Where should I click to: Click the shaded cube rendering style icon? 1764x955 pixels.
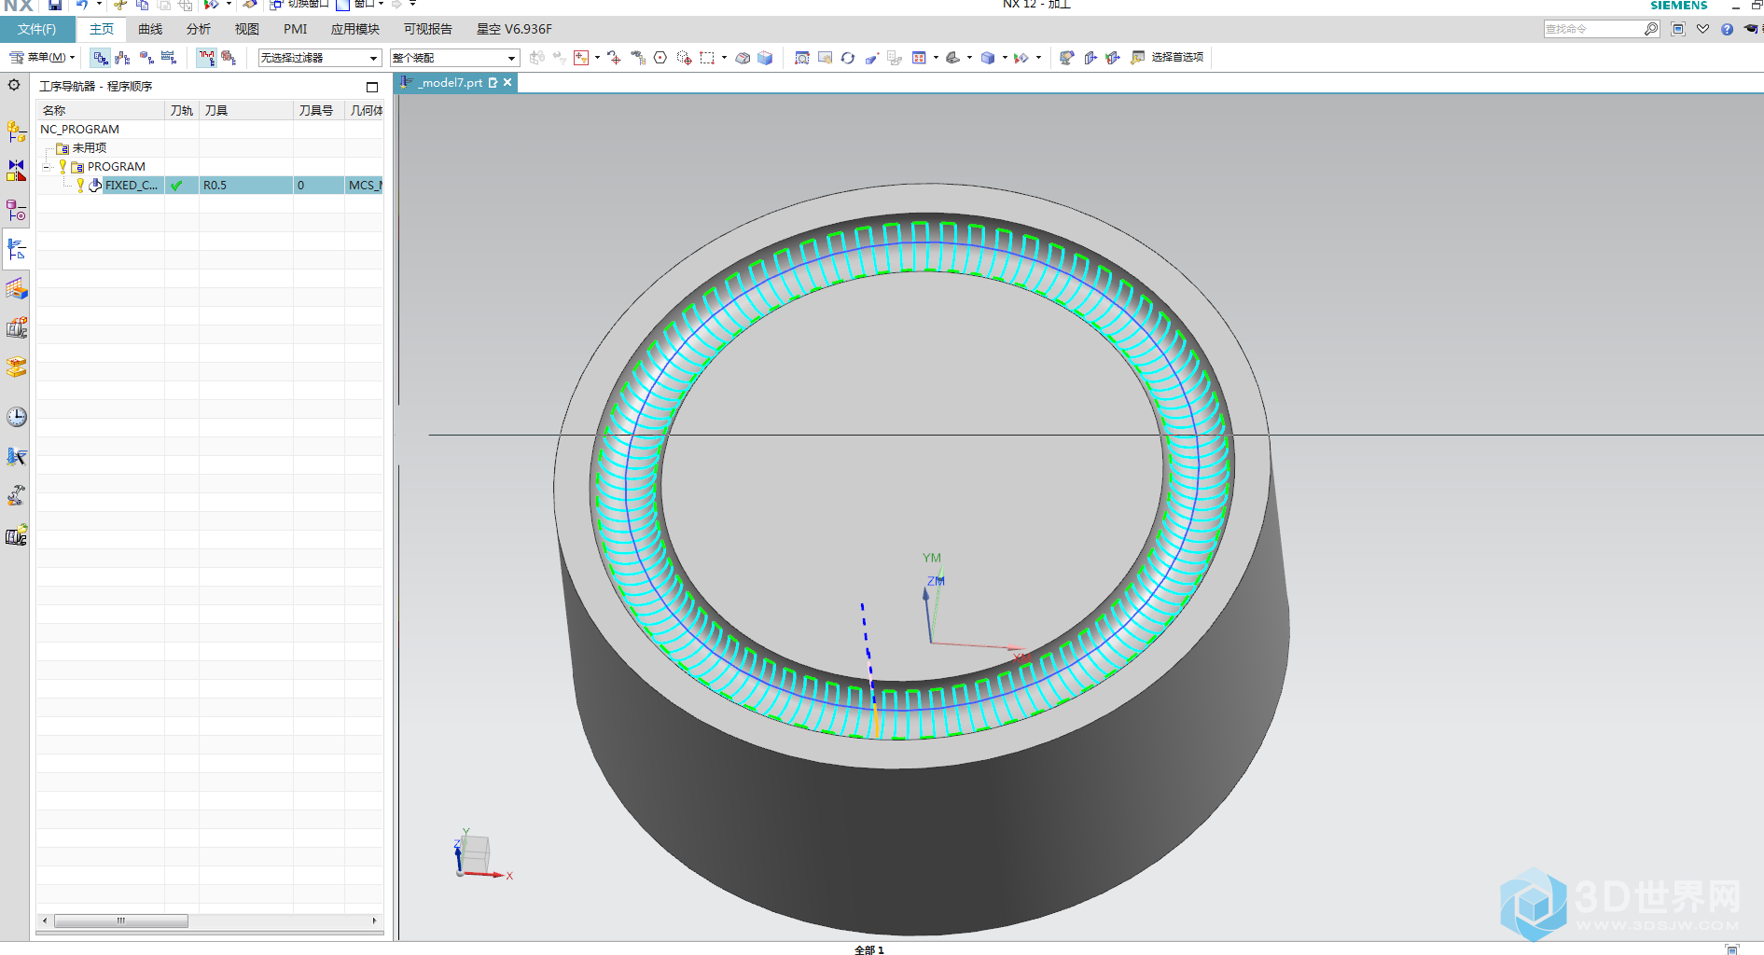988,58
